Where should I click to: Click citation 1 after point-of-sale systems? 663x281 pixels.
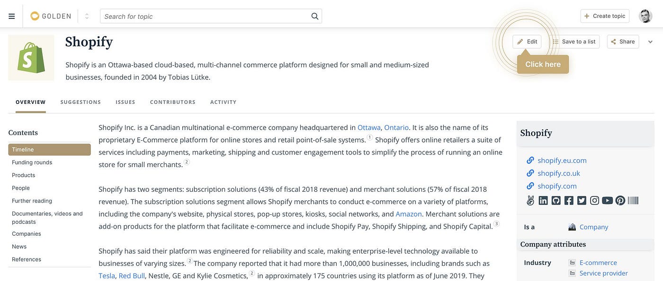coord(370,138)
